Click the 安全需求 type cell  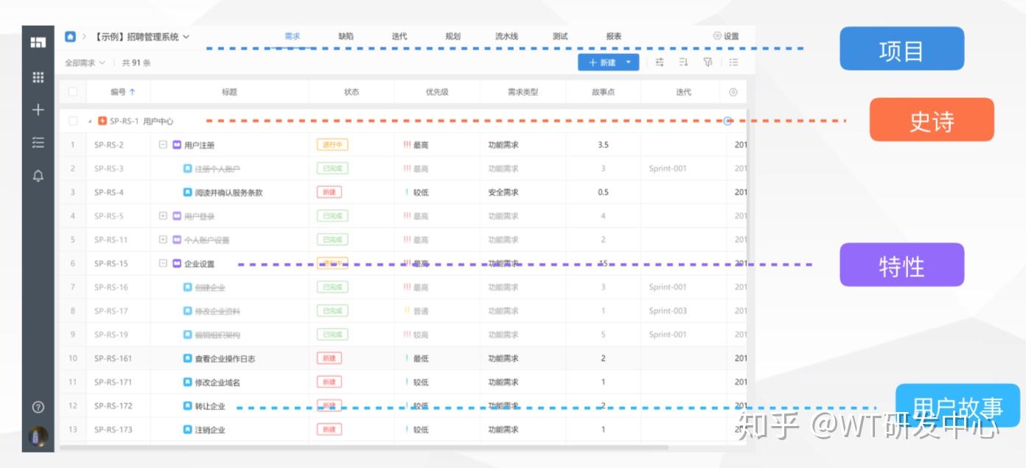(x=503, y=192)
